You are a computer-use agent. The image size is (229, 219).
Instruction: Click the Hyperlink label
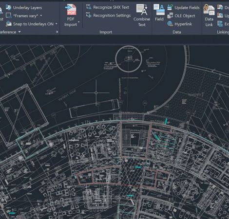[x=183, y=24]
